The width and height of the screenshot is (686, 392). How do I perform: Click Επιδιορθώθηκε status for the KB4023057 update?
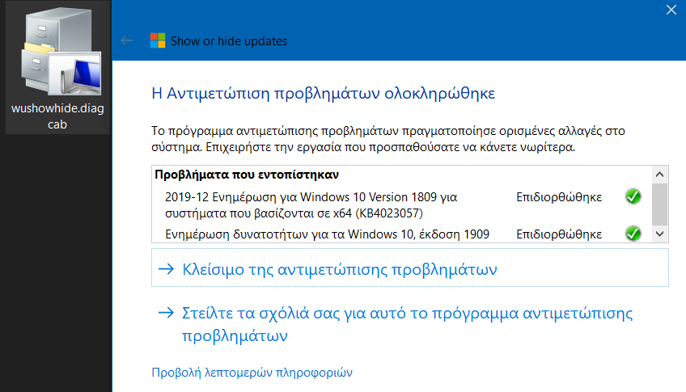pyautogui.click(x=559, y=197)
